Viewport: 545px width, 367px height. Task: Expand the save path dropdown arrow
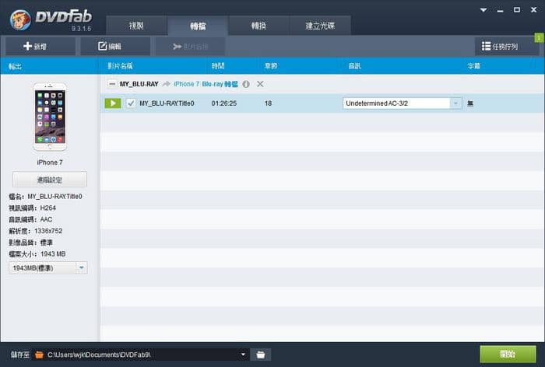243,355
